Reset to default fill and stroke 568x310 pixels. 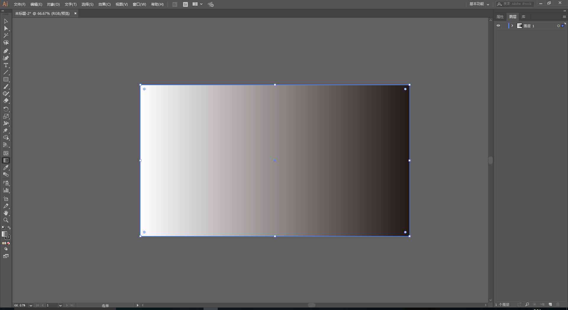click(x=3, y=228)
